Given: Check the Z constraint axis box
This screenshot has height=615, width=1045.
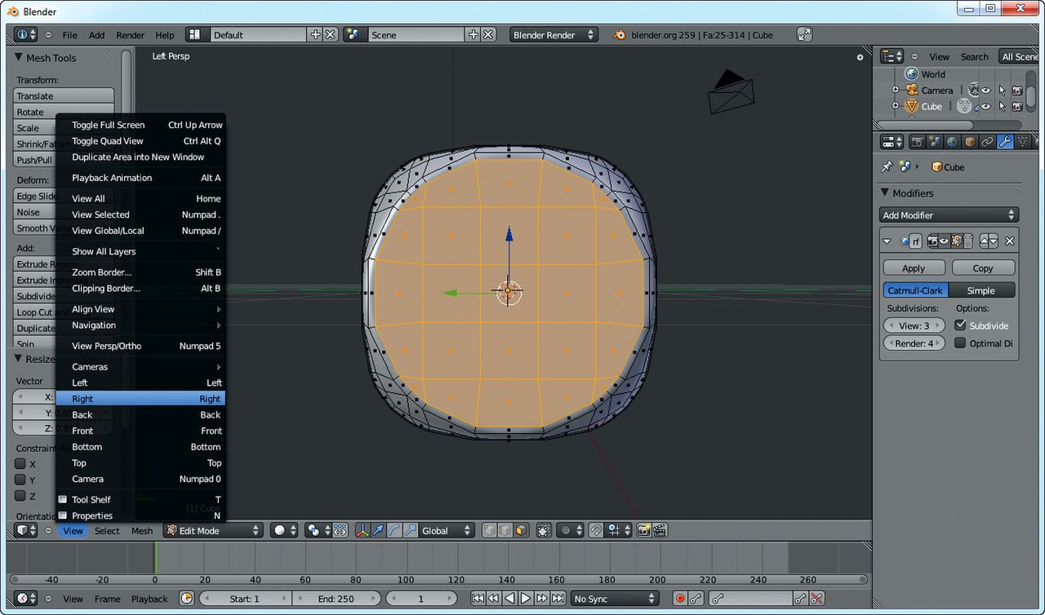Looking at the screenshot, I should click(x=20, y=496).
